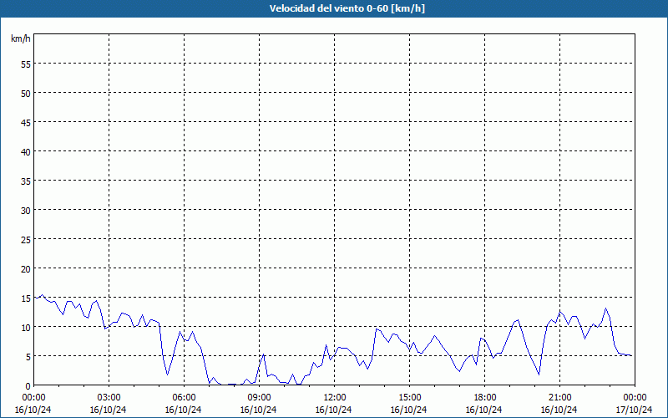The image size is (668, 418).
Task: Click the chart title 'Velocidad del viento 0-60 [km/h]'
Action: pos(347,8)
